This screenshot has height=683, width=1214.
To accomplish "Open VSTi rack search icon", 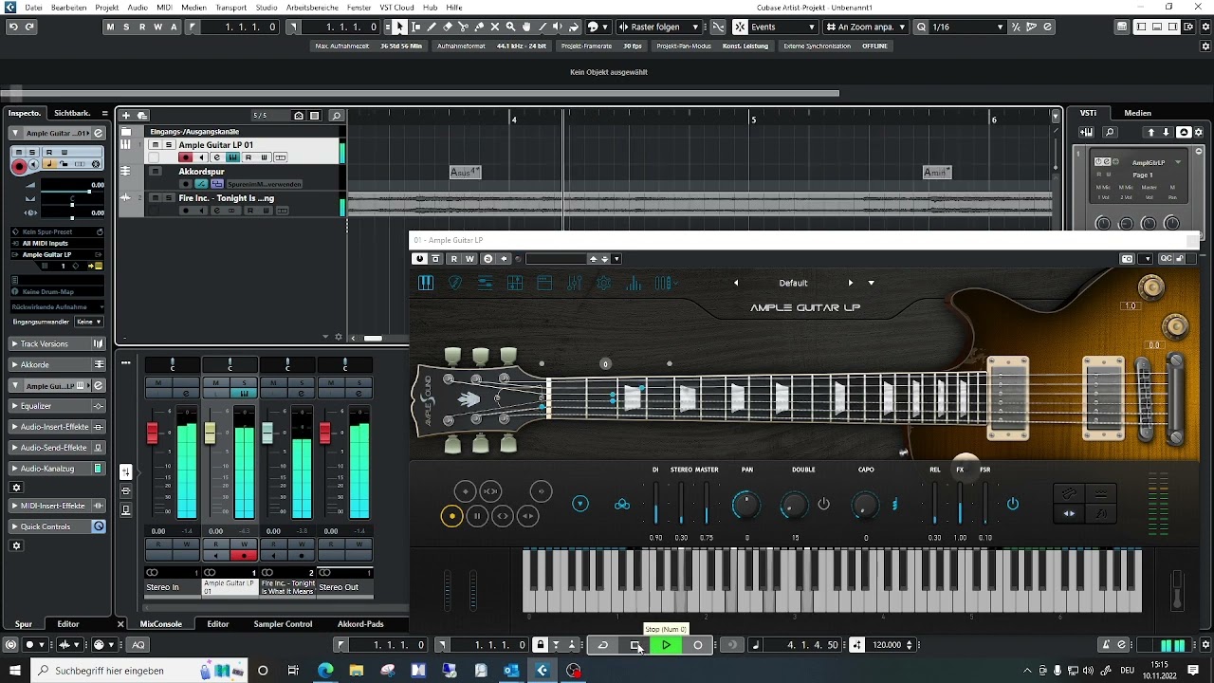I will 1110,132.
